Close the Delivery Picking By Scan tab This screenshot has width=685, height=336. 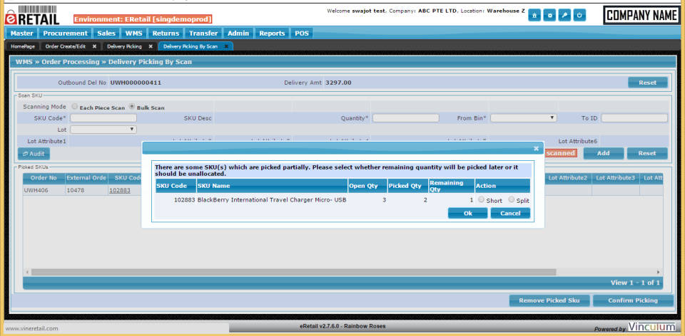coord(226,46)
